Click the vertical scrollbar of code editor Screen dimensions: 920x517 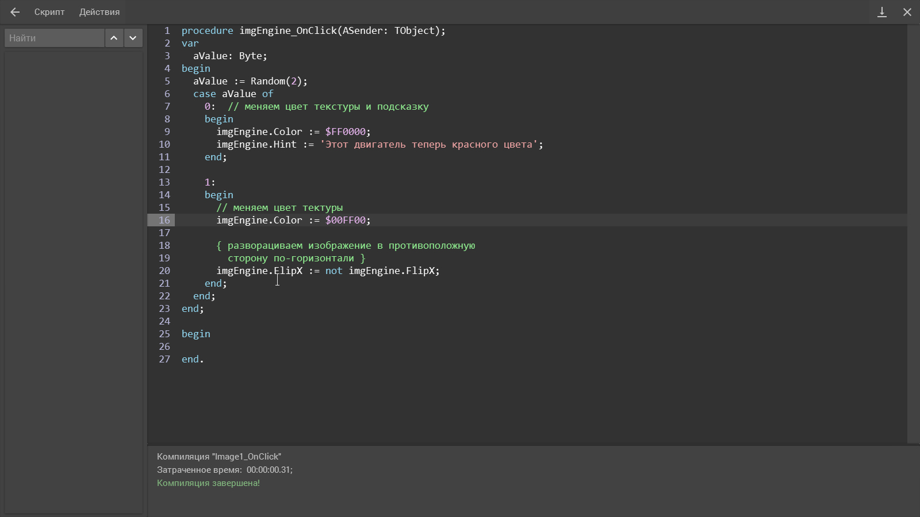(913, 234)
